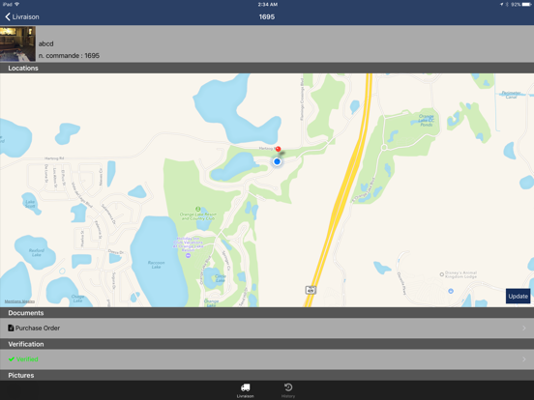Open the Verified verification row
The width and height of the screenshot is (534, 400).
point(267,359)
